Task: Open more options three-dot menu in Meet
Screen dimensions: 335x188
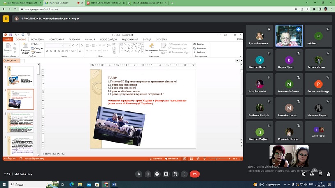Action: tap(184, 174)
